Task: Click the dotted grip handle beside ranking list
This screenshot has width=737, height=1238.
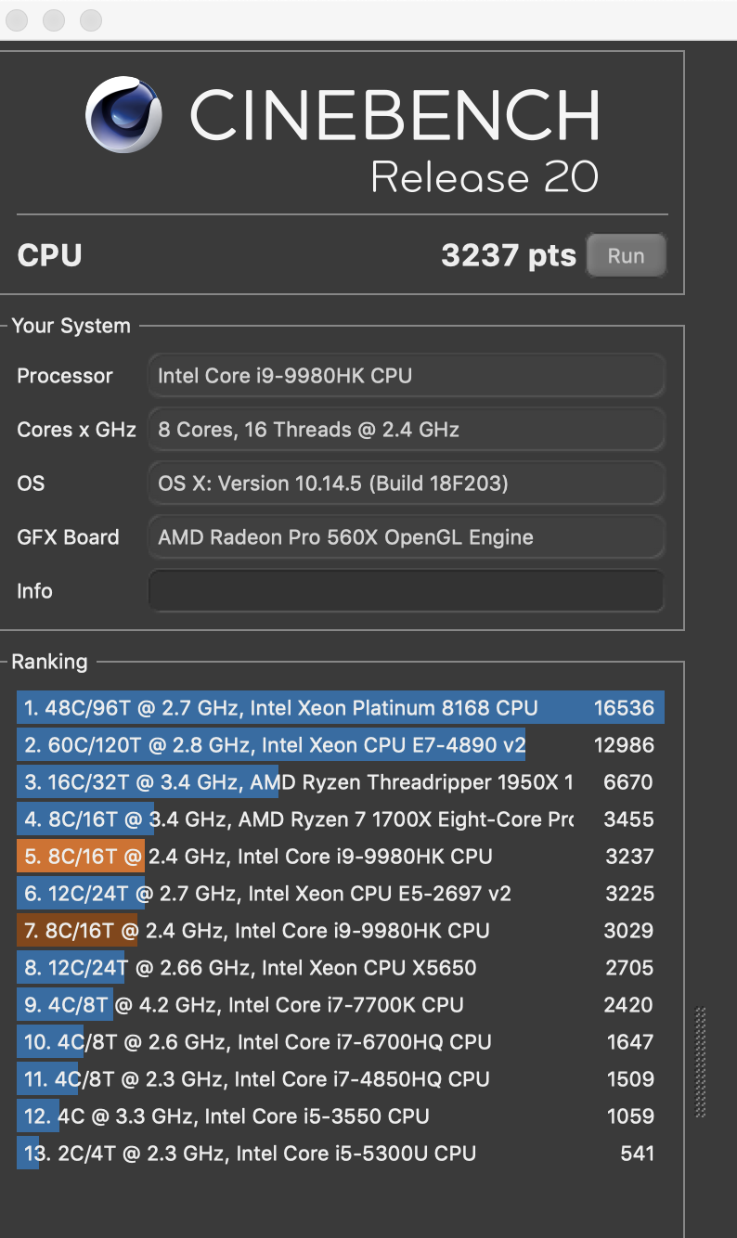Action: click(701, 1062)
